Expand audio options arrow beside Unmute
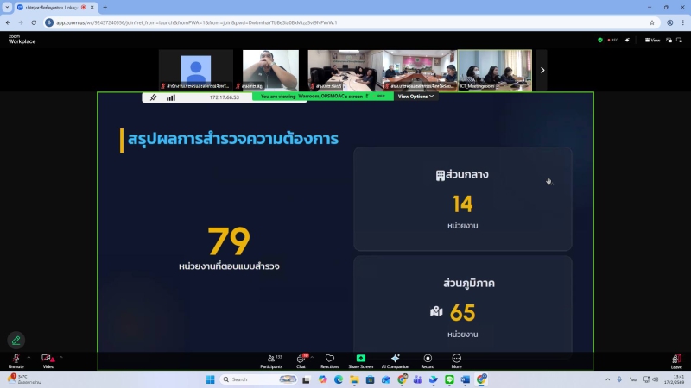The width and height of the screenshot is (691, 388). [29, 356]
